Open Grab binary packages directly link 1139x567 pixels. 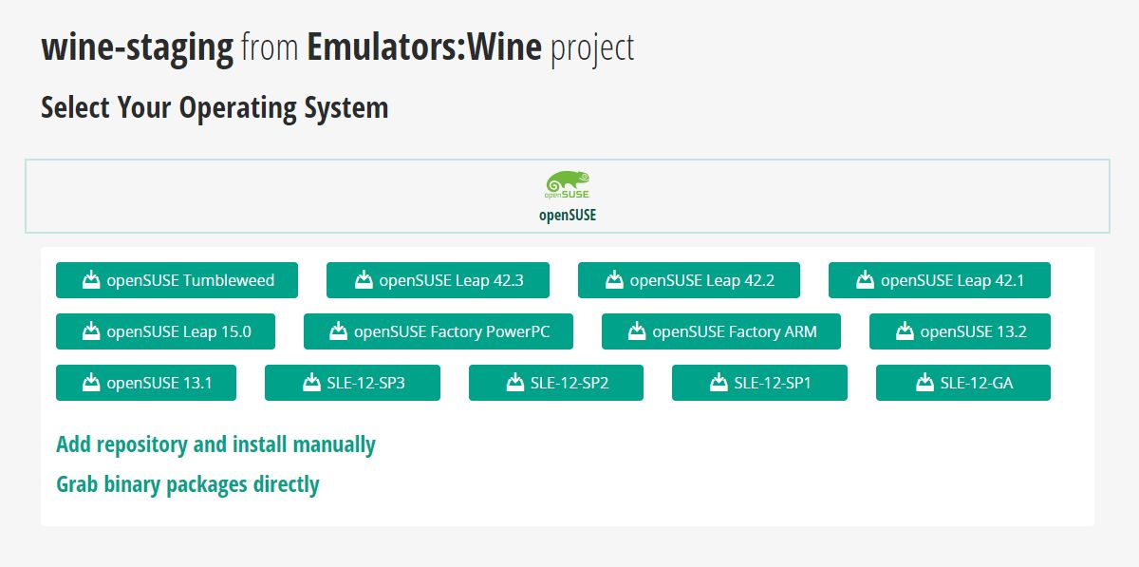pos(188,484)
